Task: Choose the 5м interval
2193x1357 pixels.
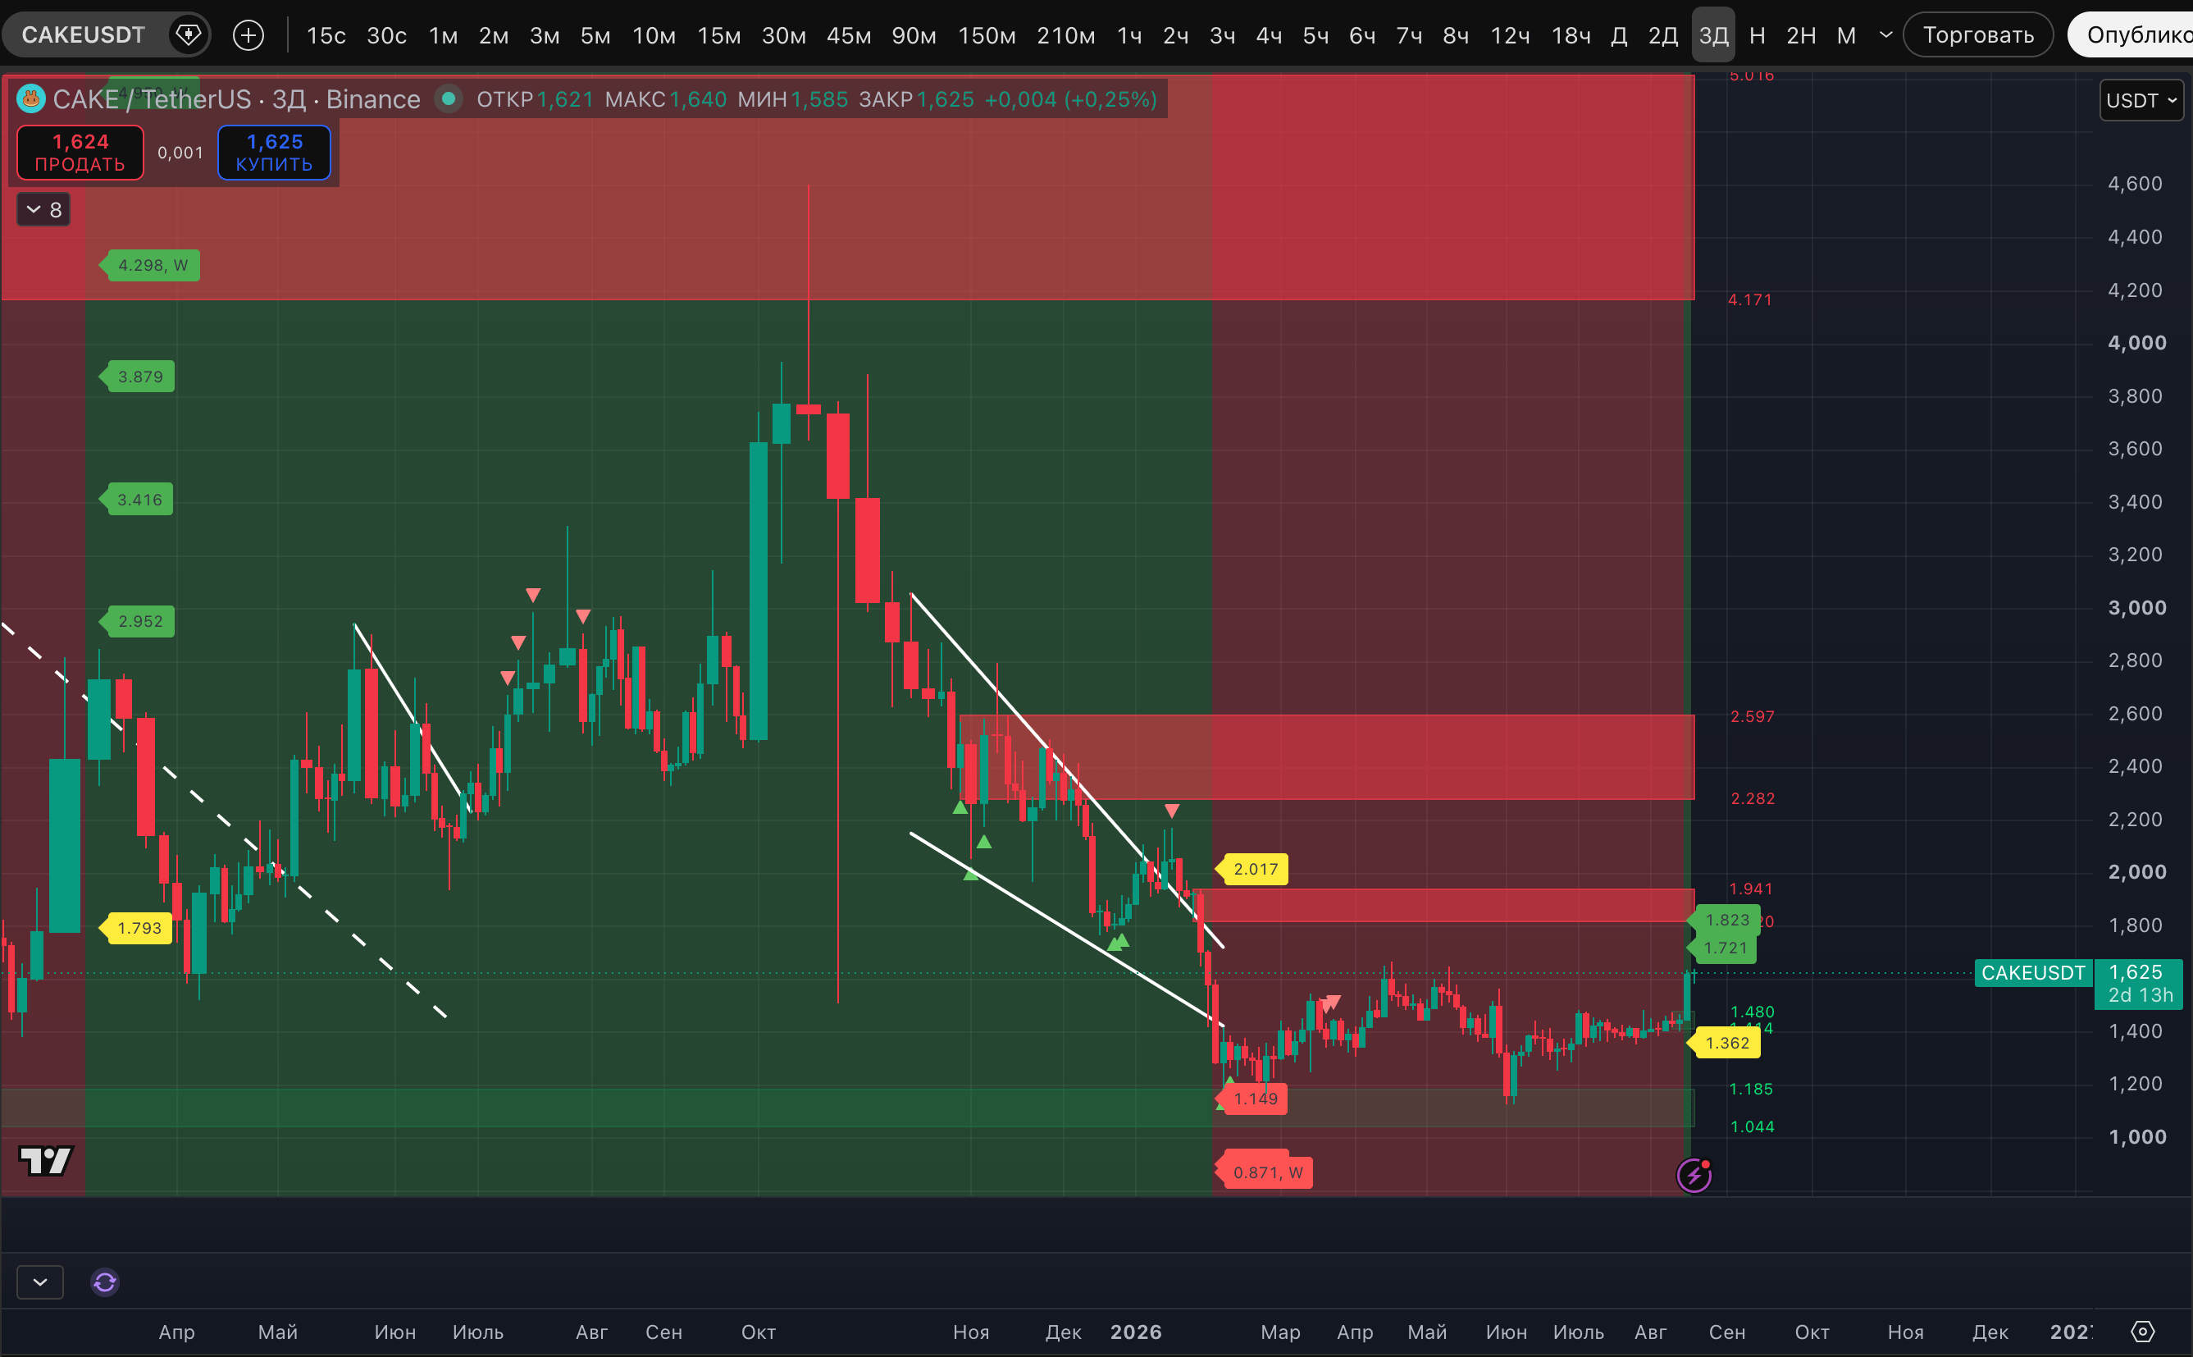Action: 595,35
